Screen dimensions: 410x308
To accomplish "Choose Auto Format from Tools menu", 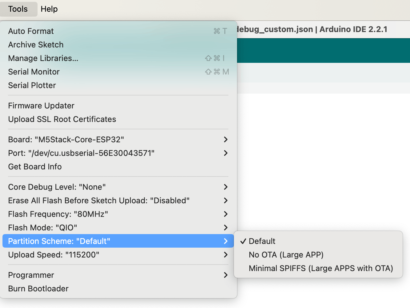I will [118, 31].
